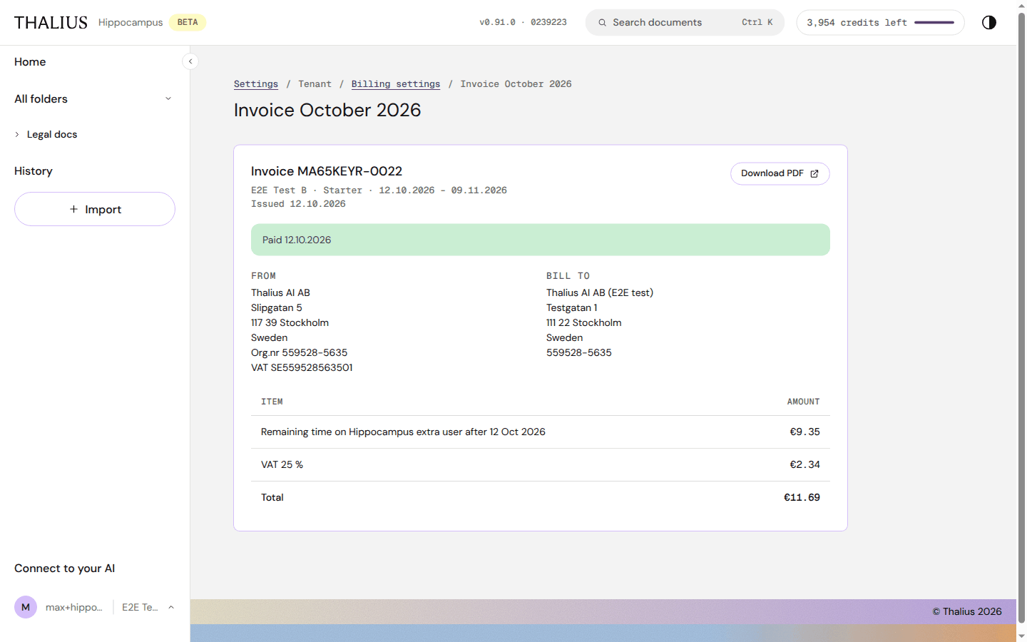Click the search magnifier icon
The width and height of the screenshot is (1027, 642).
tap(603, 23)
